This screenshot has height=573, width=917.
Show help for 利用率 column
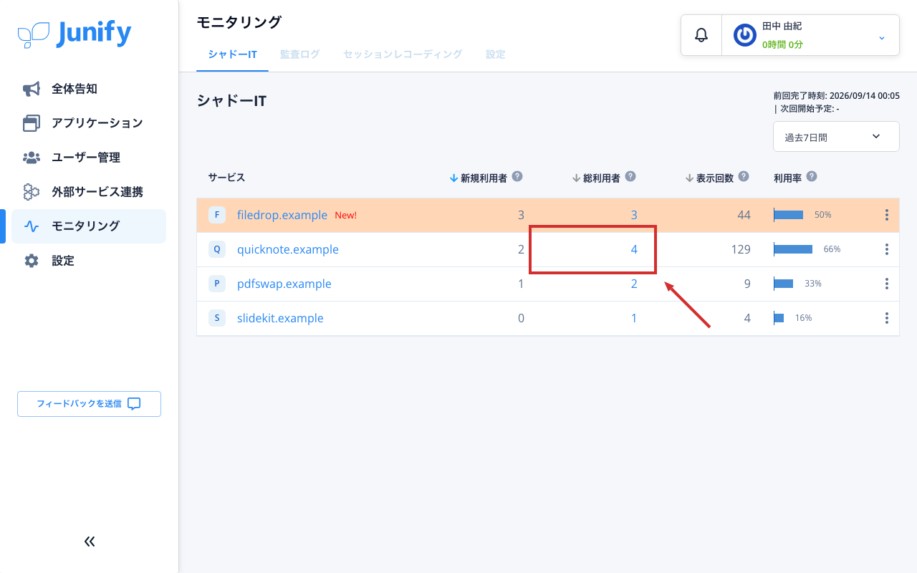pos(812,176)
